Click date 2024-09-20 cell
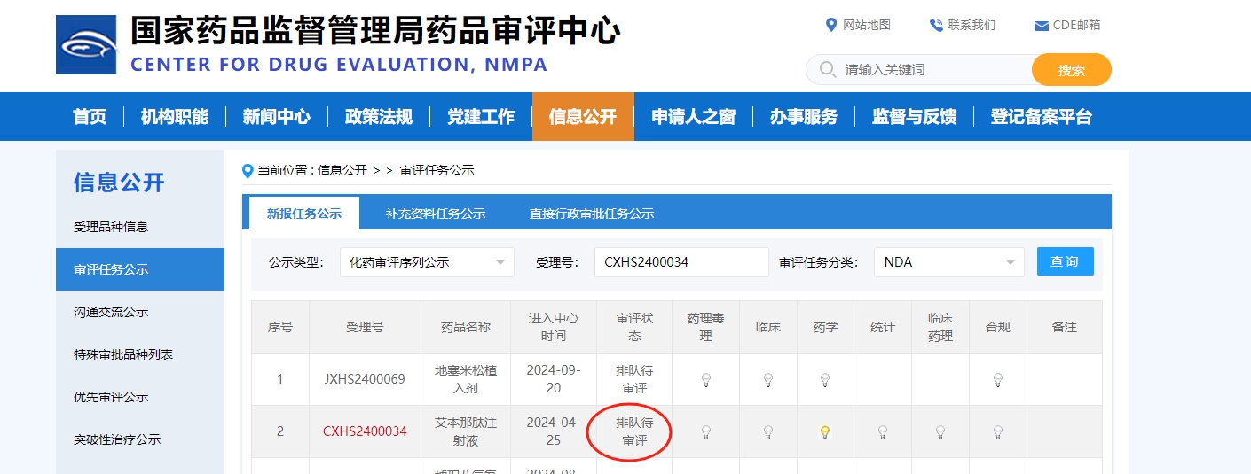Screen dimensions: 1251x474 (x=553, y=379)
